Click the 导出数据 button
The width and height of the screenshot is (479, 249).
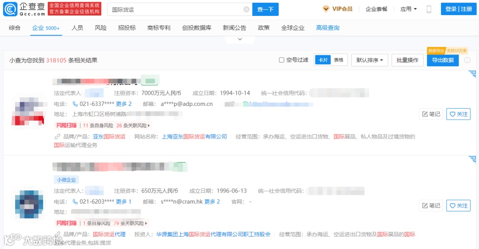[x=443, y=60]
